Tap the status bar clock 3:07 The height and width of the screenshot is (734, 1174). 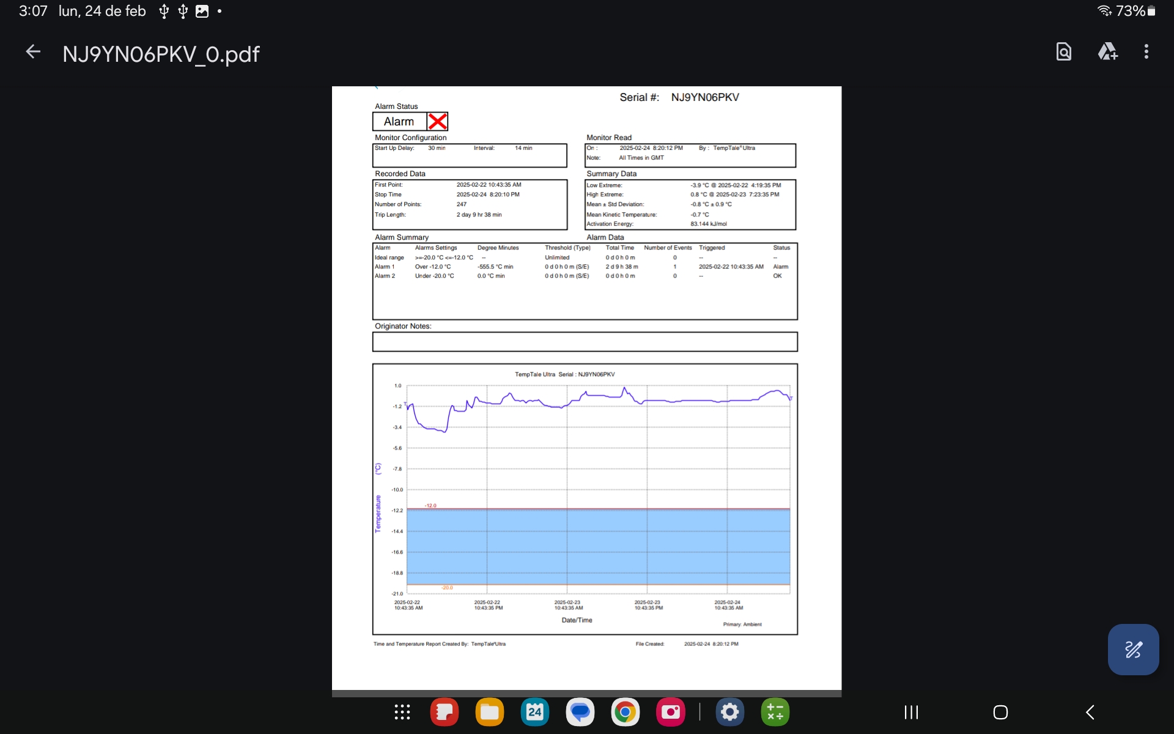click(33, 11)
